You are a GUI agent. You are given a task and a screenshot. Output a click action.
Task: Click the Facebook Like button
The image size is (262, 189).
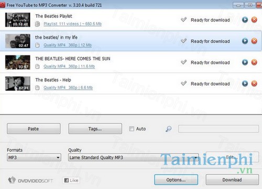[71, 180]
